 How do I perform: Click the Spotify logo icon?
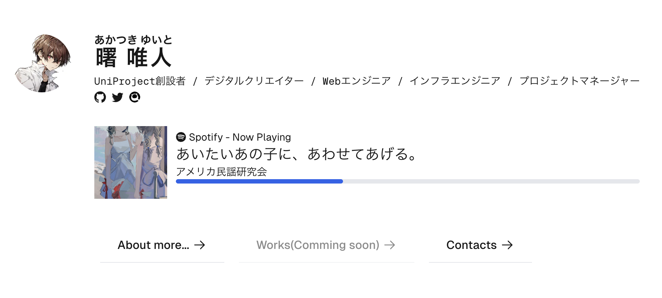coord(181,137)
